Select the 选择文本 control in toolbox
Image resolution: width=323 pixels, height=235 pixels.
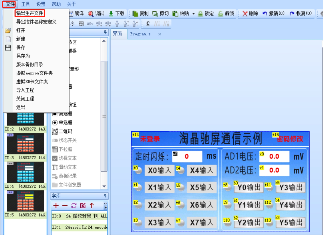tap(65, 158)
